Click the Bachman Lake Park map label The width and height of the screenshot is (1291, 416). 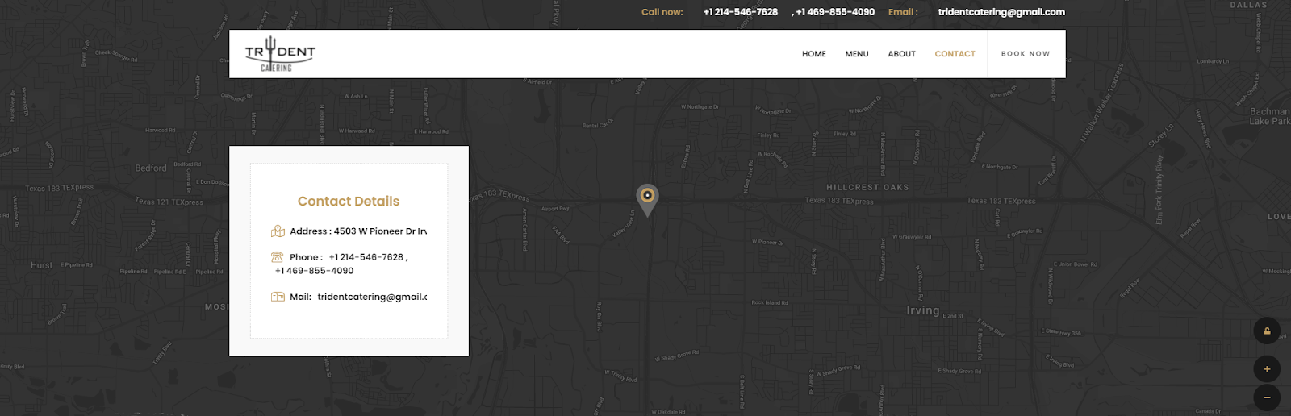tap(1269, 116)
